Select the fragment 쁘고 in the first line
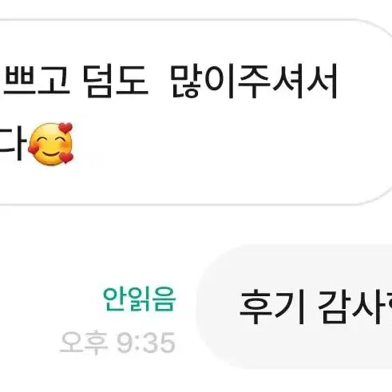This screenshot has height=392, width=392. click(x=37, y=81)
